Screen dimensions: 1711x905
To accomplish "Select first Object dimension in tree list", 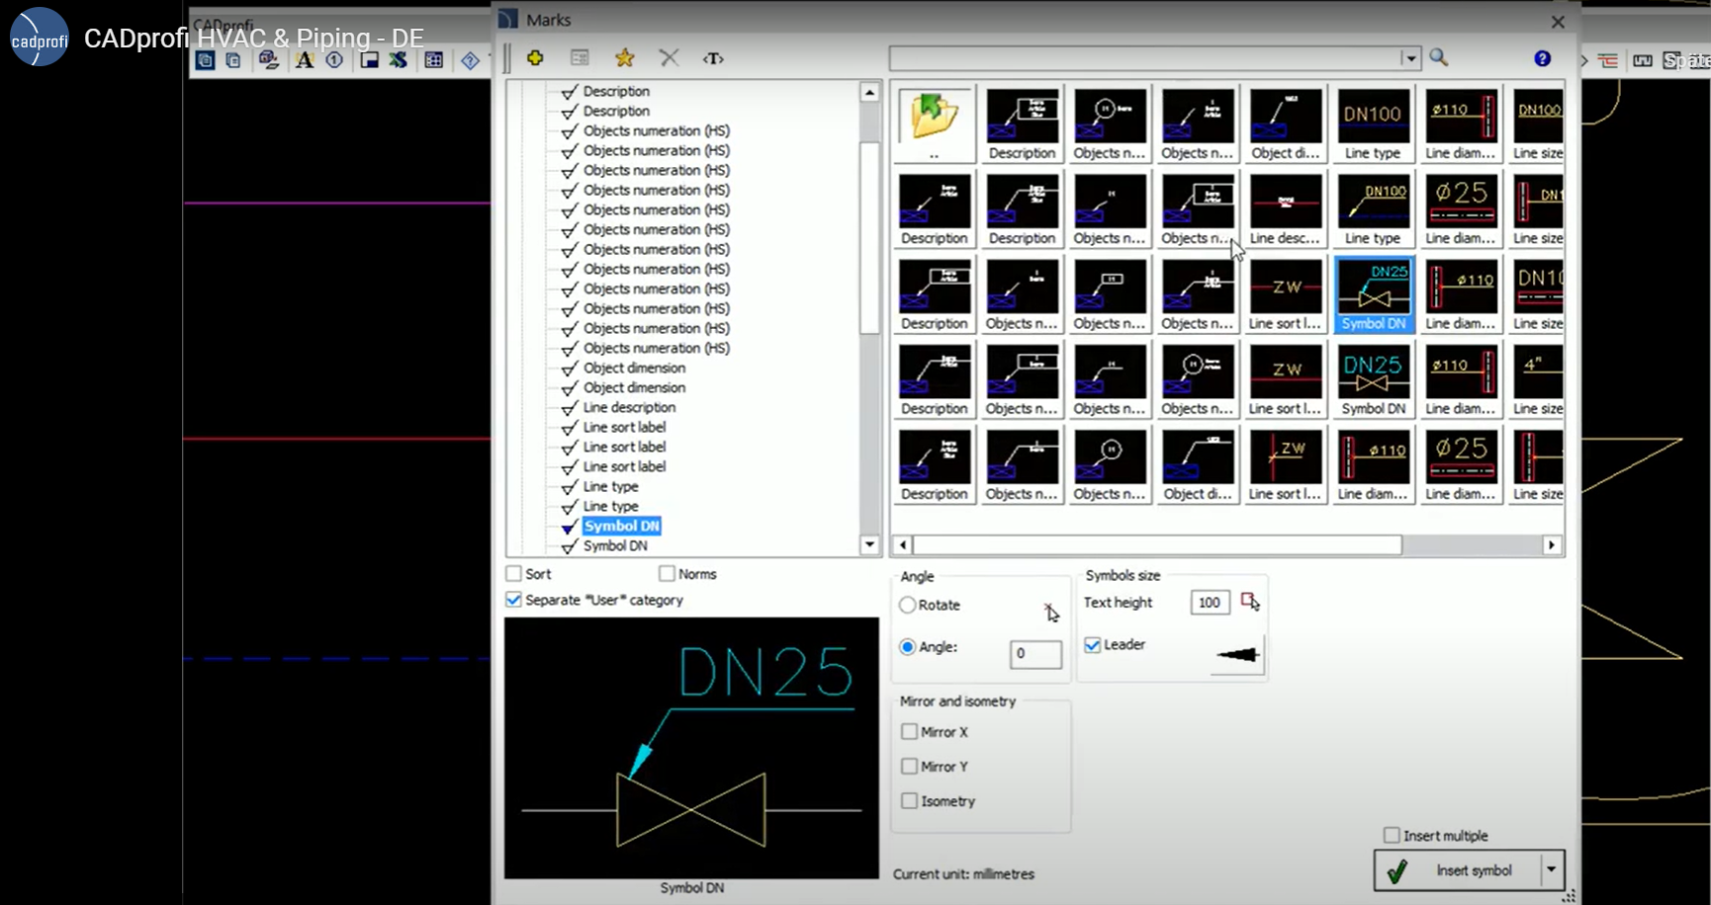I will coord(634,368).
